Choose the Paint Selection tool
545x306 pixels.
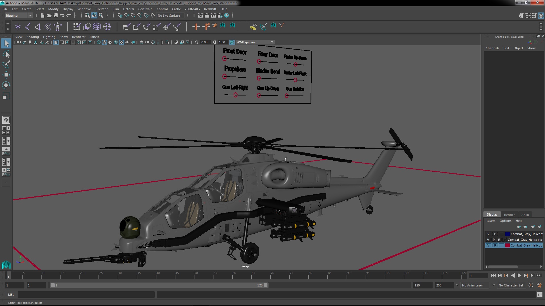[x=6, y=64]
